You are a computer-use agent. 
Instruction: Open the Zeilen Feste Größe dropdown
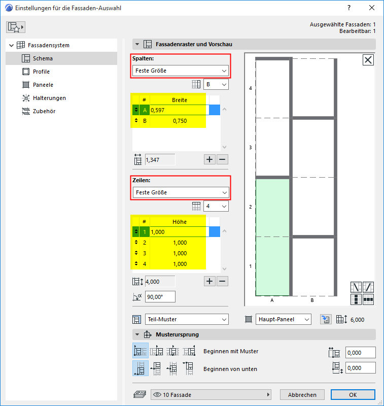(181, 192)
